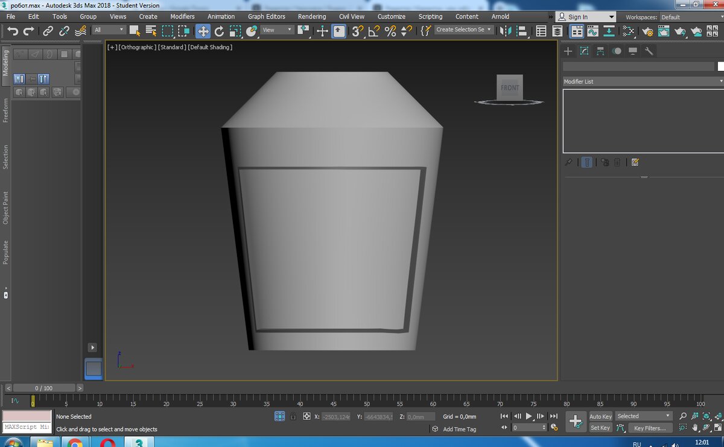Toggle the Selection Lock padlock

[293, 416]
